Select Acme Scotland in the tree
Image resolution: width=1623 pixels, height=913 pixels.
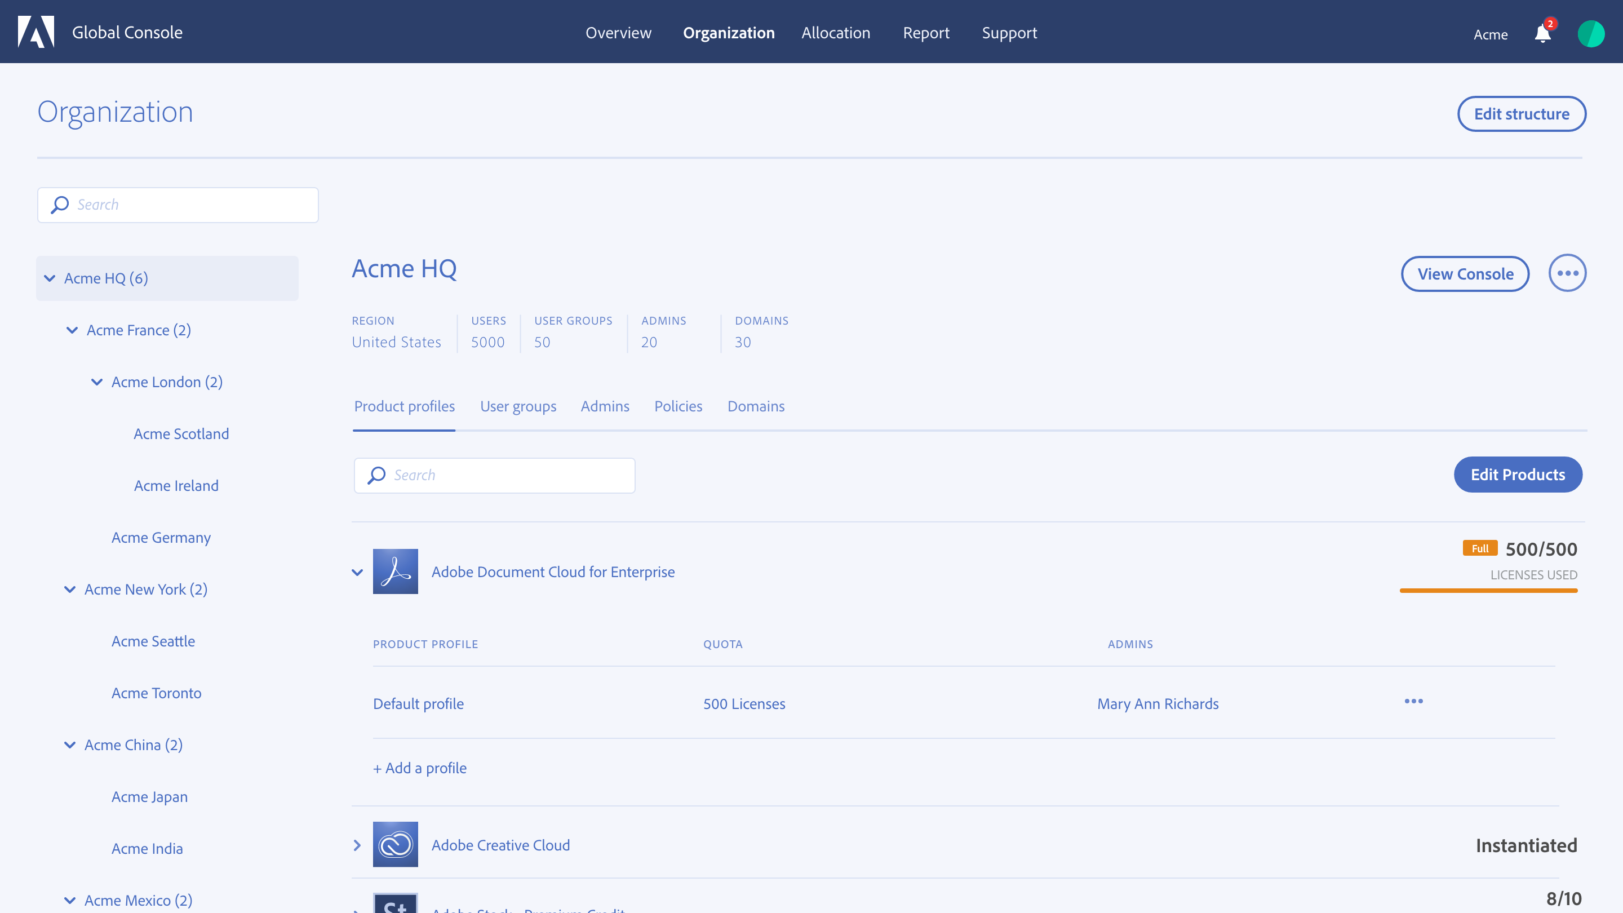181,434
